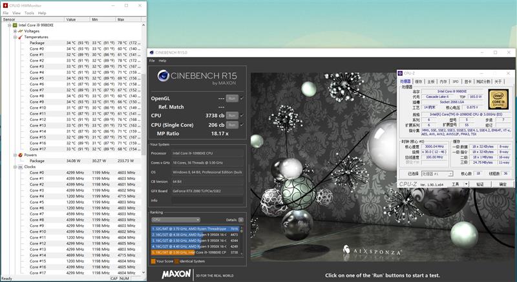Viewport: 517px width, 282px height.
Task: Click the Sensor column header in HWMonitor
Action: pyautogui.click(x=33, y=19)
